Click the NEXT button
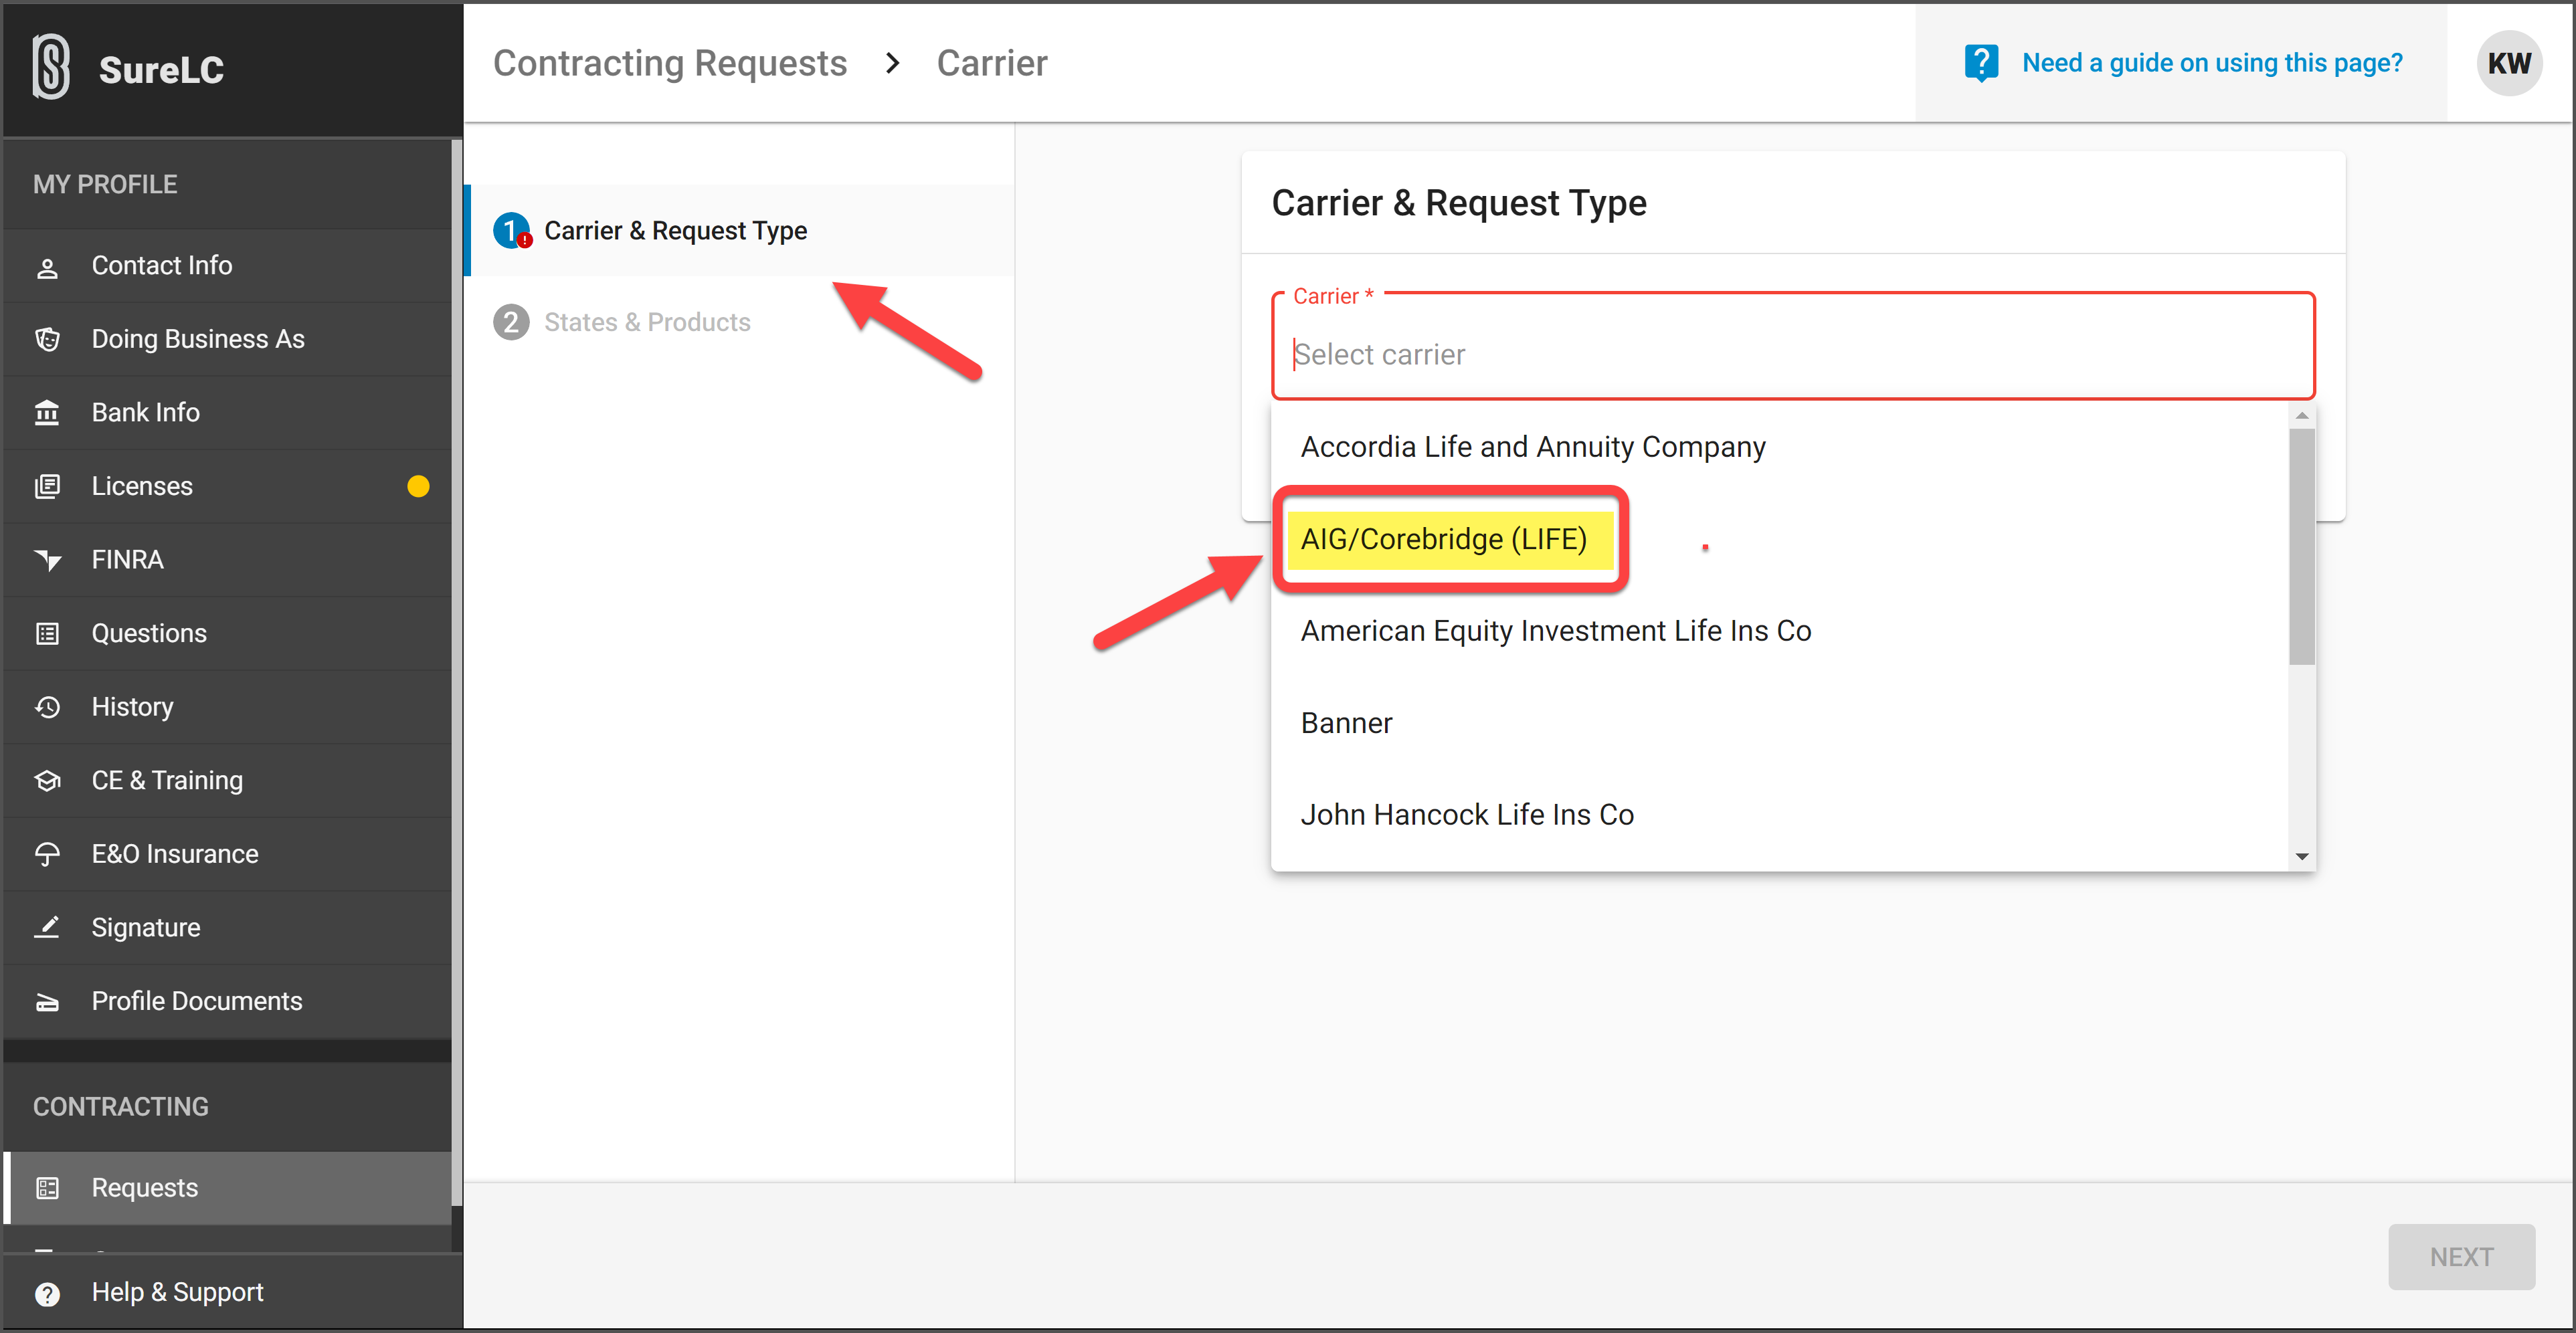 coord(2461,1257)
